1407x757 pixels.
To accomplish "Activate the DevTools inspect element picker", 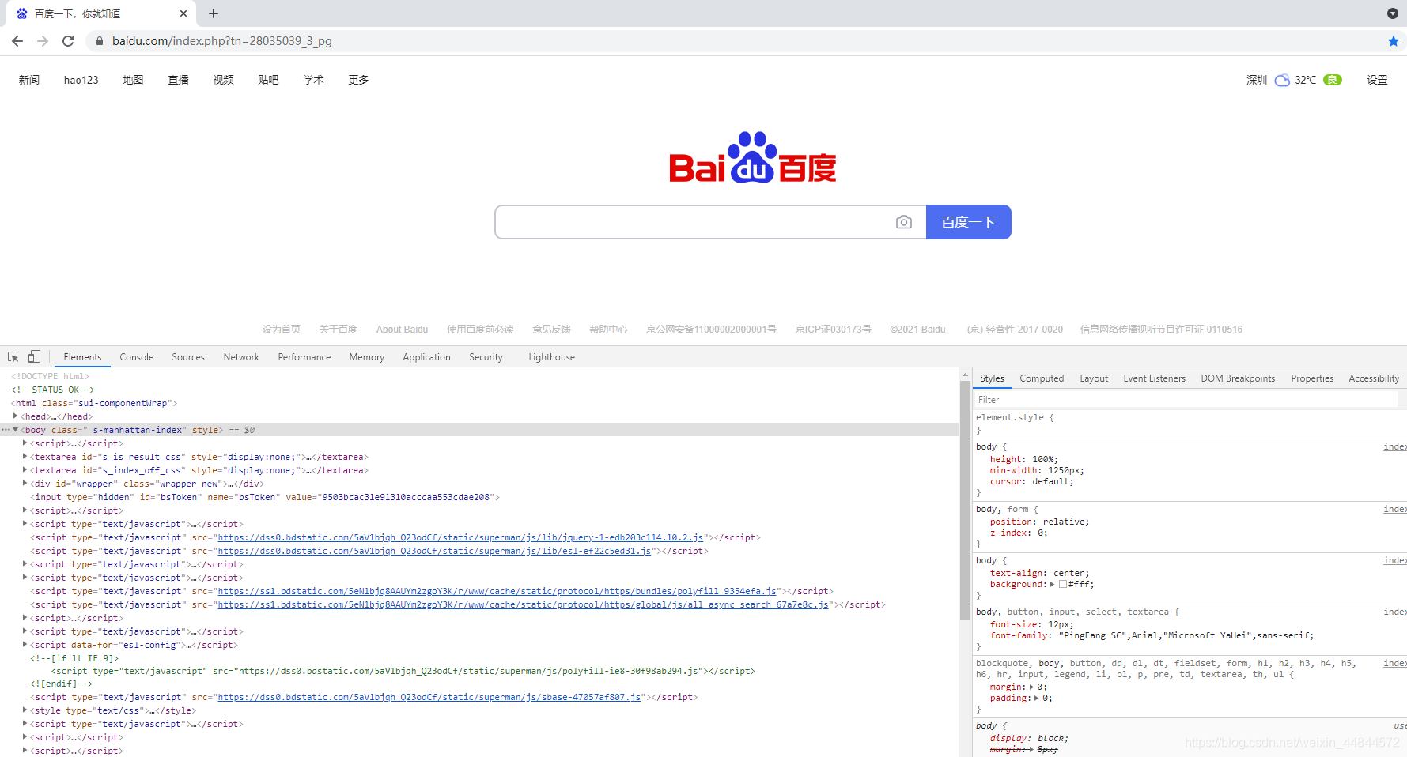I will pos(13,357).
